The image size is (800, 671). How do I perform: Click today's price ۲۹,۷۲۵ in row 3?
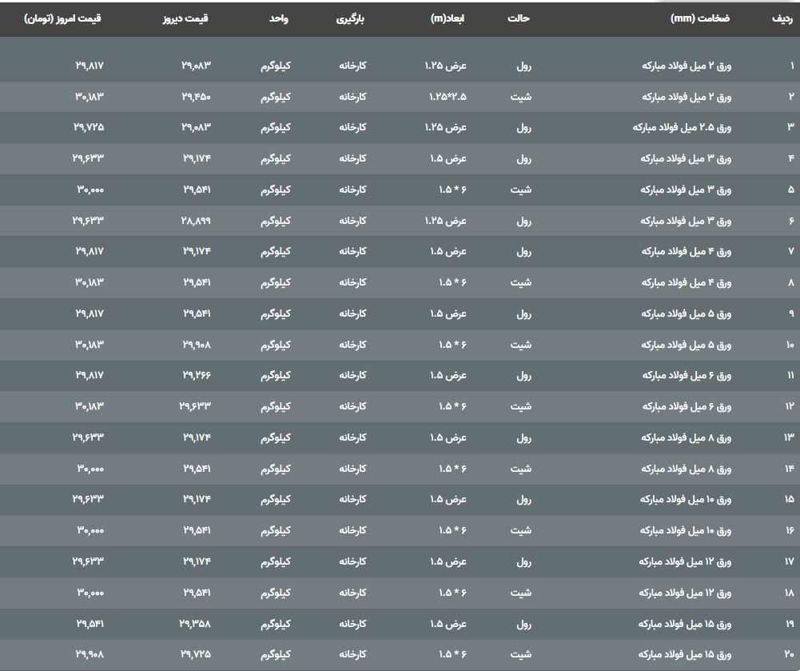(88, 127)
